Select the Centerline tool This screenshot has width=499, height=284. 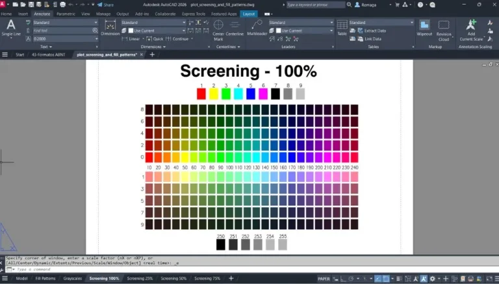pyautogui.click(x=235, y=28)
